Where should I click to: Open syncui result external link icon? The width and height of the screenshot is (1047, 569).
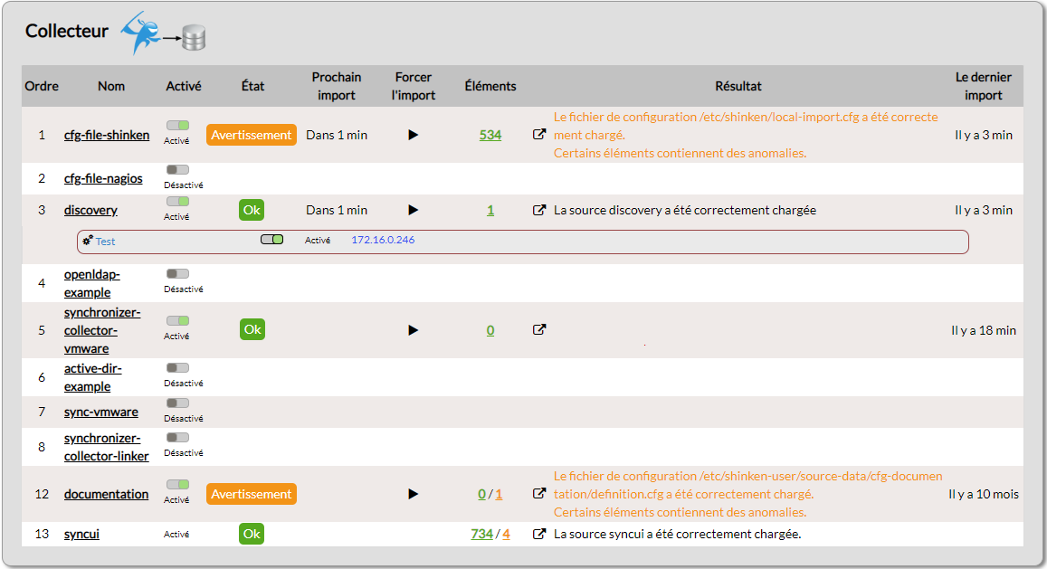tap(539, 534)
